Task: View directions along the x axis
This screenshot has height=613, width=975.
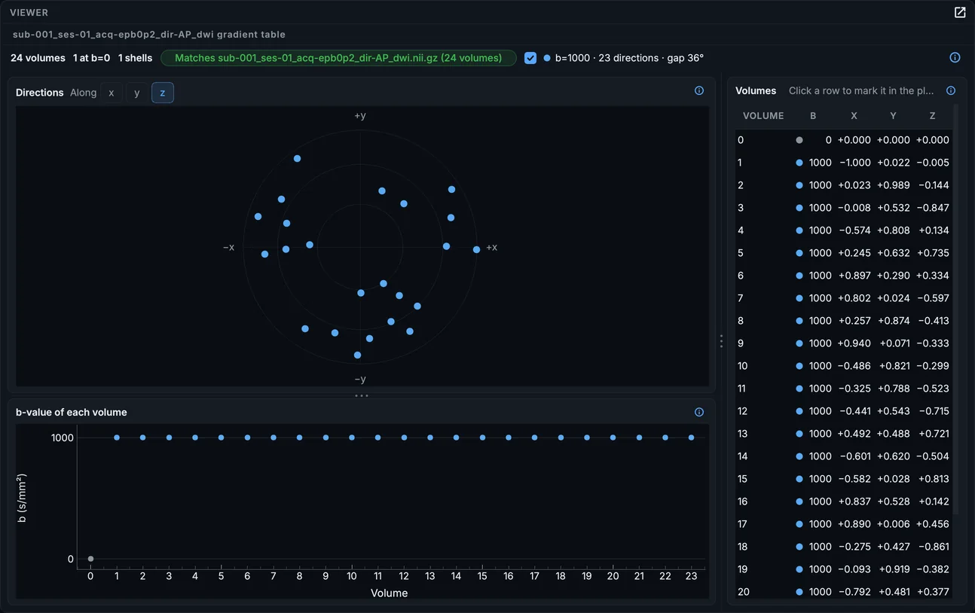Action: pyautogui.click(x=112, y=93)
